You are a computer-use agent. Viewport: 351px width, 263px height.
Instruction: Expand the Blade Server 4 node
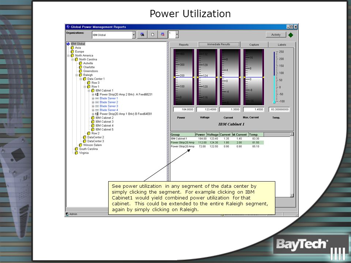[93, 110]
